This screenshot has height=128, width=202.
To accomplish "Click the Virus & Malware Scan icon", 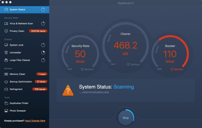I will (6, 23).
